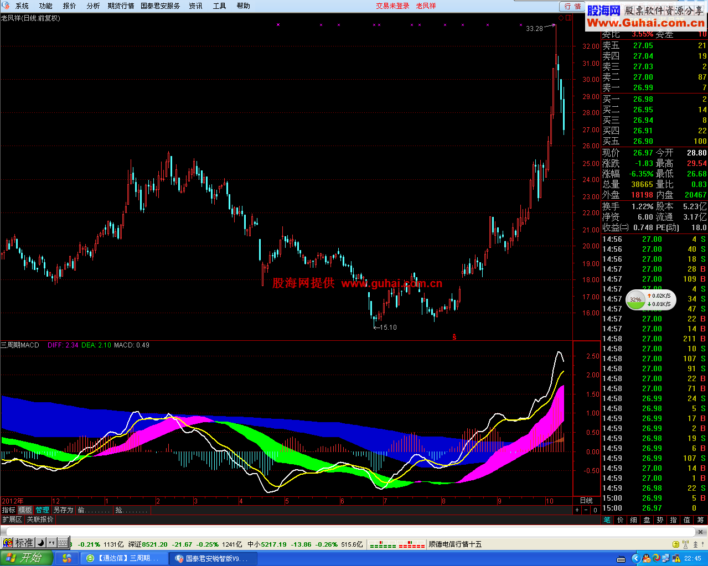Open the IME soft keyboard icon
Screen dimensions: 708x566
63,543
